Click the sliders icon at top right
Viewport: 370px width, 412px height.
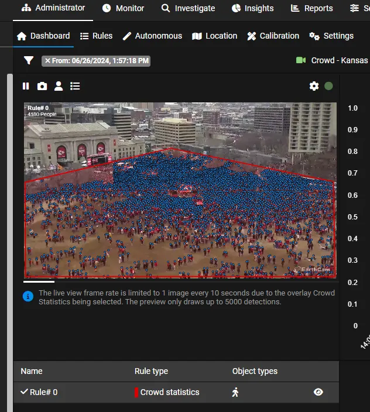pos(355,8)
